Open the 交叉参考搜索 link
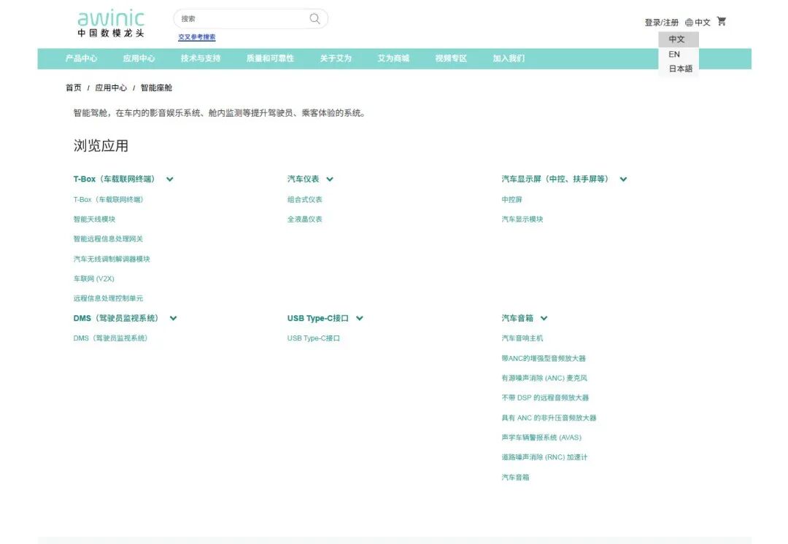This screenshot has width=788, height=544. [x=197, y=37]
